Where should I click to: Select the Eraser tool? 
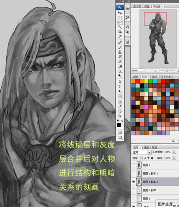tap(120, 62)
